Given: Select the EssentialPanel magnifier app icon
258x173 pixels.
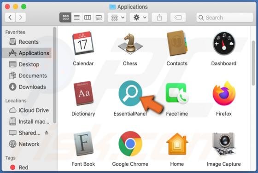Looking at the screenshot, I should 130,93.
